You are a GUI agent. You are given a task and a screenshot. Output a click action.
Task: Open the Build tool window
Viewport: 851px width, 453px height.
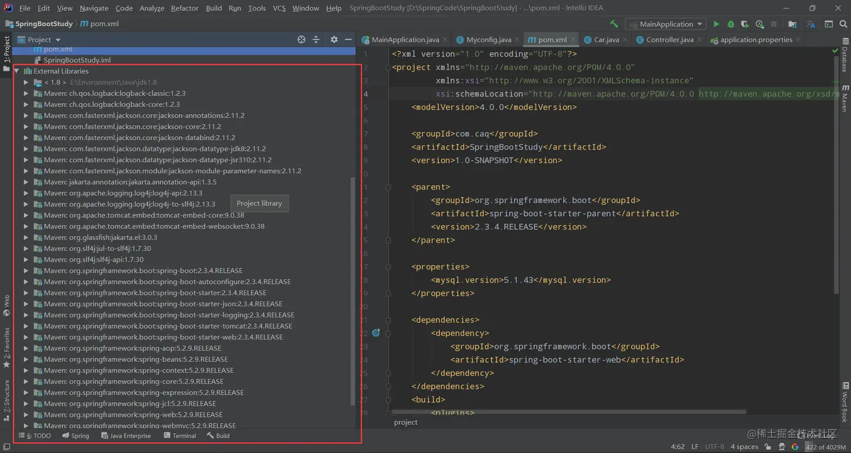tap(218, 436)
